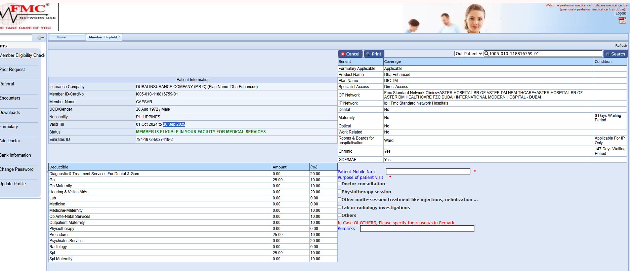Click into the Remarks text field

point(417,229)
